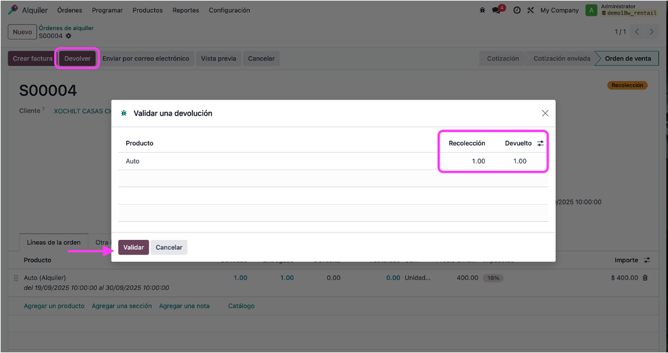Click the Administrator green avatar icon
The width and height of the screenshot is (668, 353).
pos(591,10)
